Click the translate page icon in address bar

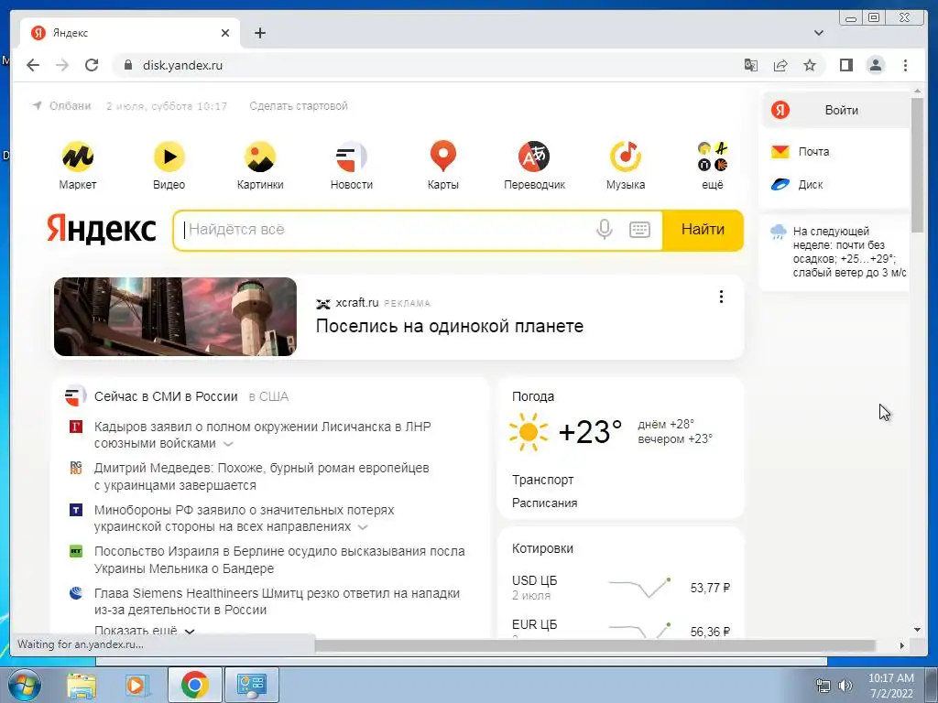click(x=751, y=65)
